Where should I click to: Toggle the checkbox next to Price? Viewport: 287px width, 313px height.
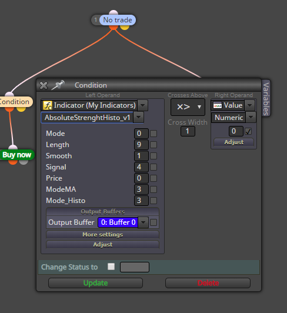153,178
